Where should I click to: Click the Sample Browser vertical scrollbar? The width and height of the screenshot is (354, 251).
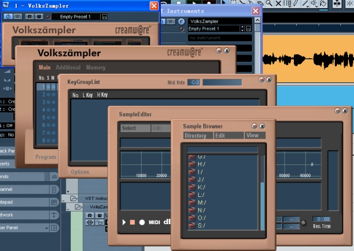pyautogui.click(x=262, y=192)
